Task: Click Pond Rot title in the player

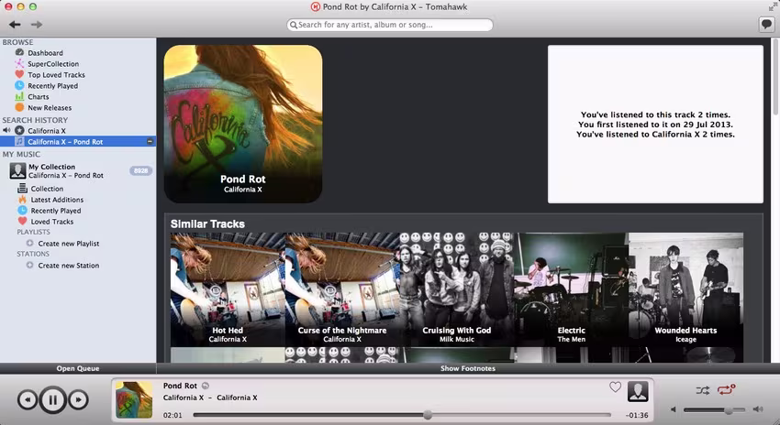Action: [180, 386]
